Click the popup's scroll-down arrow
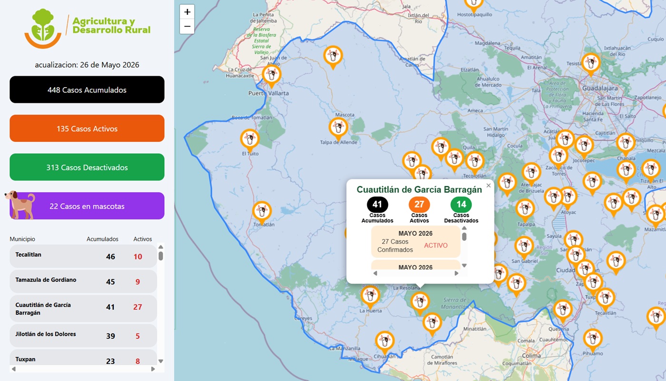Viewport: 666px width, 381px height. click(464, 266)
